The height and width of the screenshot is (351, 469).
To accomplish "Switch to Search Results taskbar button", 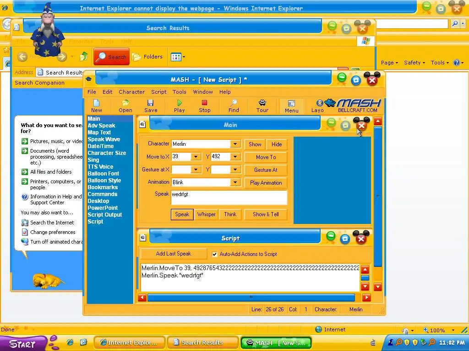I will [202, 343].
